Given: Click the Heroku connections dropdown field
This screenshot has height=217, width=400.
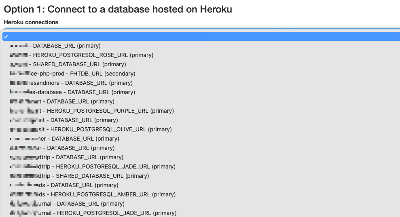Looking at the screenshot, I should point(202,30).
